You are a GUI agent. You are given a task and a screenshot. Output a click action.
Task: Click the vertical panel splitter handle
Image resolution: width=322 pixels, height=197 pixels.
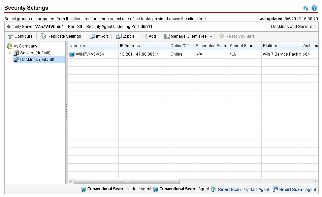67,112
